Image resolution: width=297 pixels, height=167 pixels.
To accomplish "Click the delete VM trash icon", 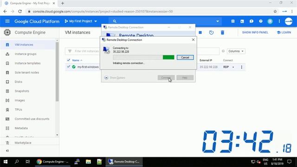I will pos(223,32).
